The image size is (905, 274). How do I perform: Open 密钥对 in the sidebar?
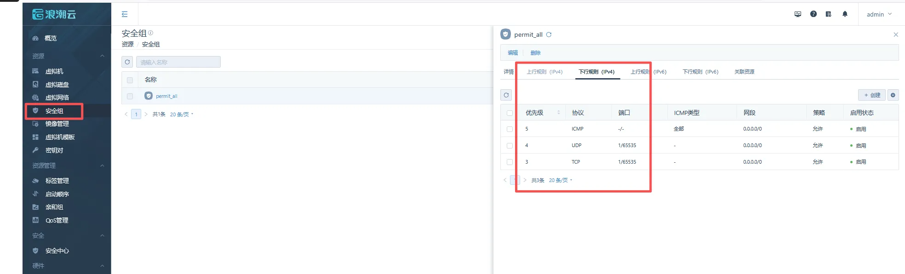tap(54, 150)
